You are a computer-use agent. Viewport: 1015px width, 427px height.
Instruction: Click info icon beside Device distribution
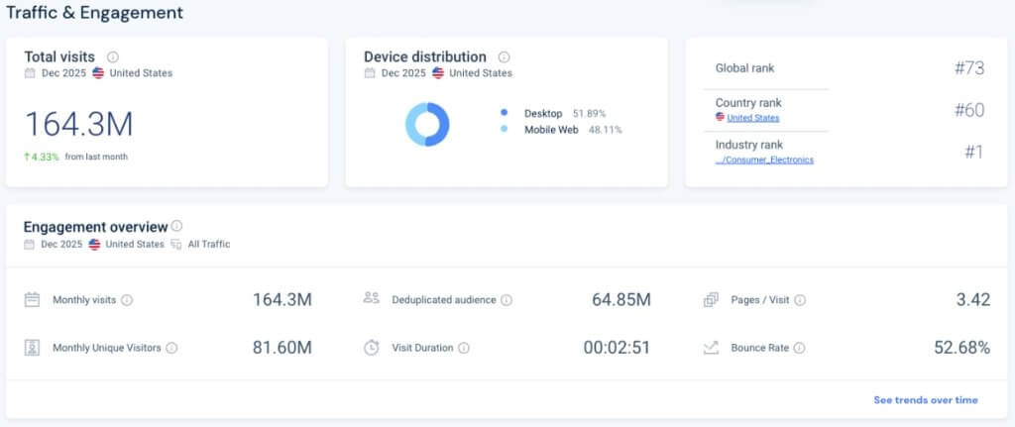504,57
